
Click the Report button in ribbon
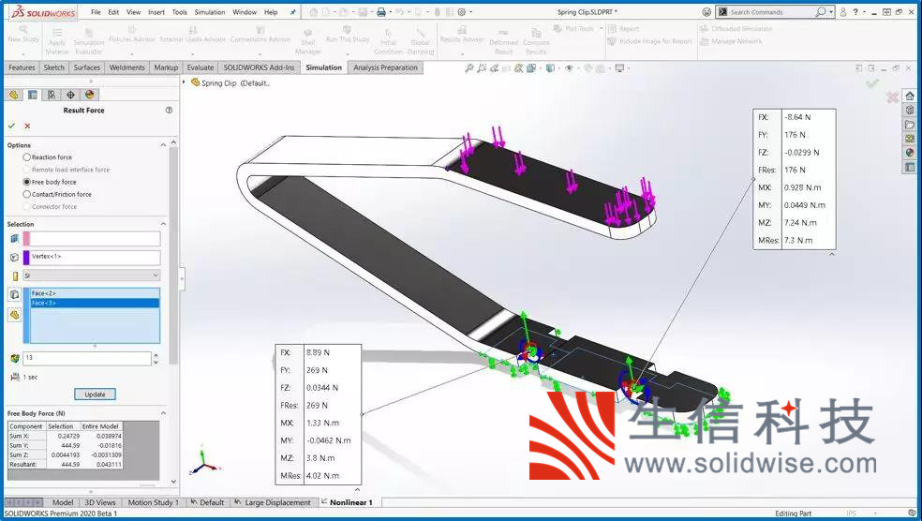coord(623,29)
